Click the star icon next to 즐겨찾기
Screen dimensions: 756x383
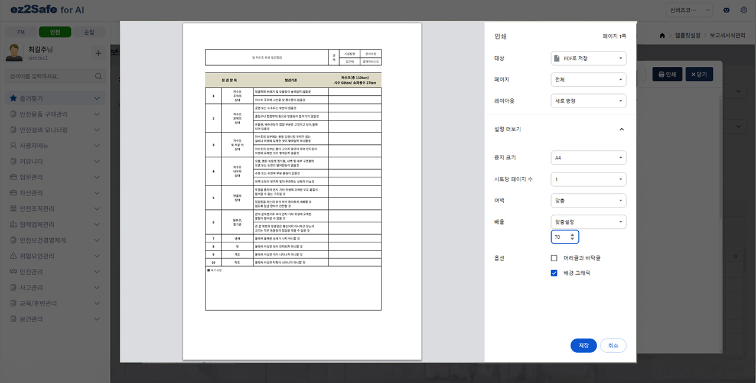coord(14,98)
